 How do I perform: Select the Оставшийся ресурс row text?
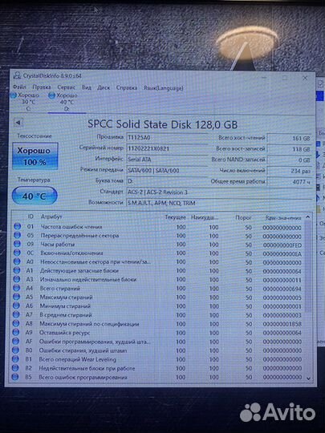(x=65, y=333)
